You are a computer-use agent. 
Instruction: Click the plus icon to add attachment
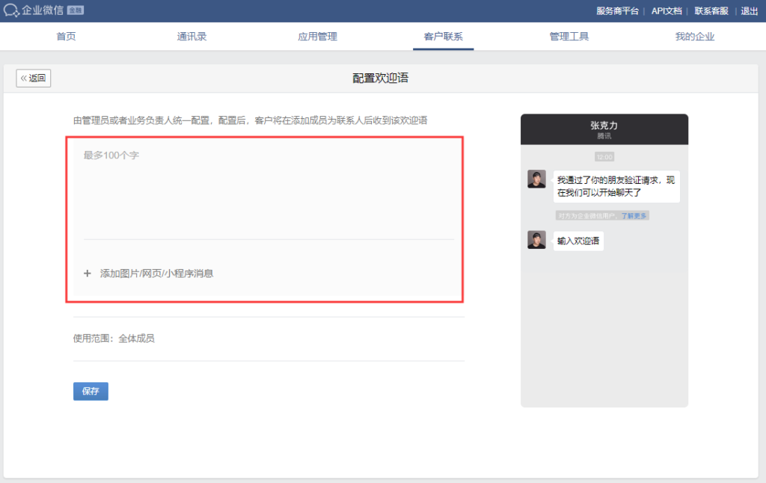[88, 274]
